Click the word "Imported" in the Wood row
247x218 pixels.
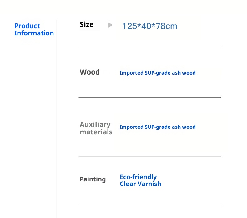tap(131, 73)
